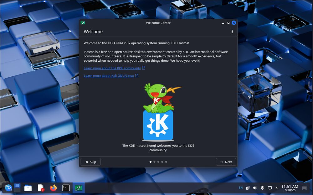Jump to the third page indicator dot
The height and width of the screenshot is (195, 313).
[x=158, y=162]
